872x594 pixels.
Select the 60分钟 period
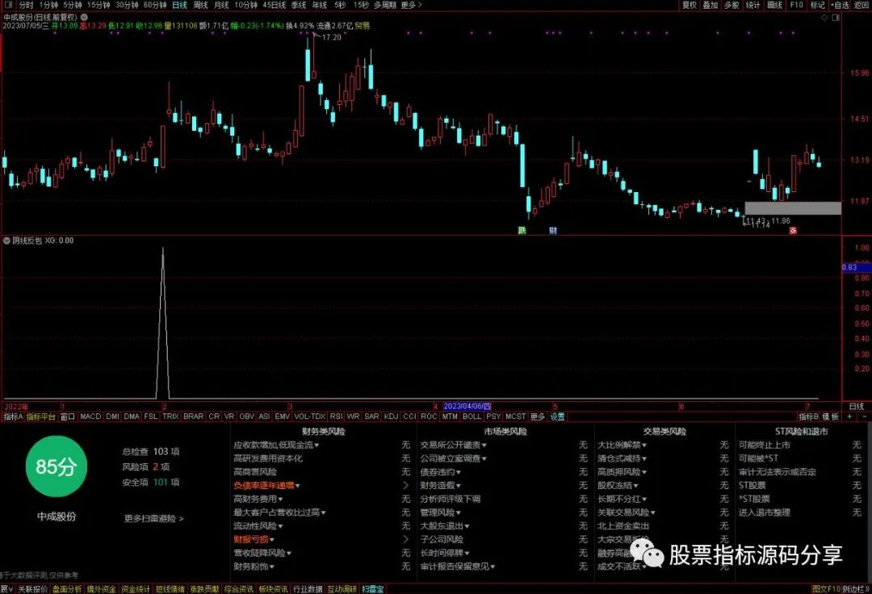[x=154, y=5]
